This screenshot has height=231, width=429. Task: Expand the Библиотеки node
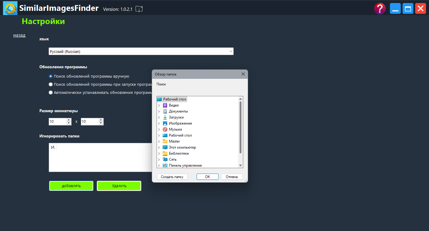click(x=159, y=153)
